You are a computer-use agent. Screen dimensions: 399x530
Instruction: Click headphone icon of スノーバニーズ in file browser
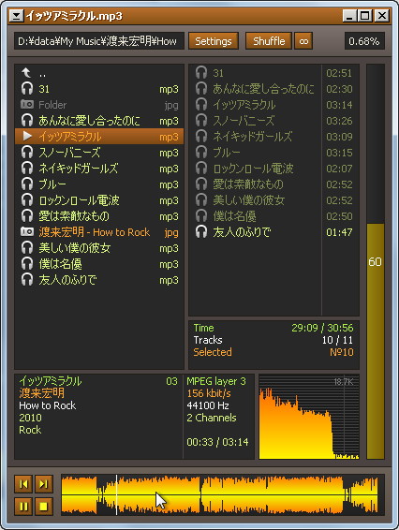[27, 153]
